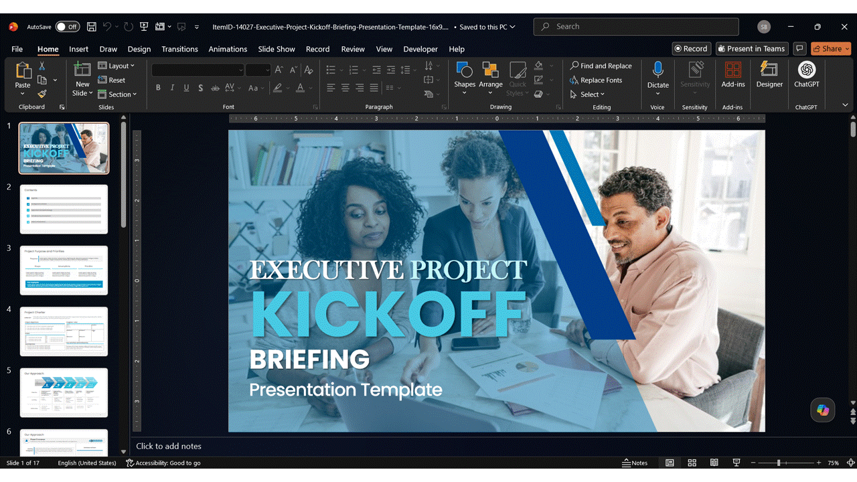Click the Copilot floating icon
The image size is (857, 482).
point(823,410)
